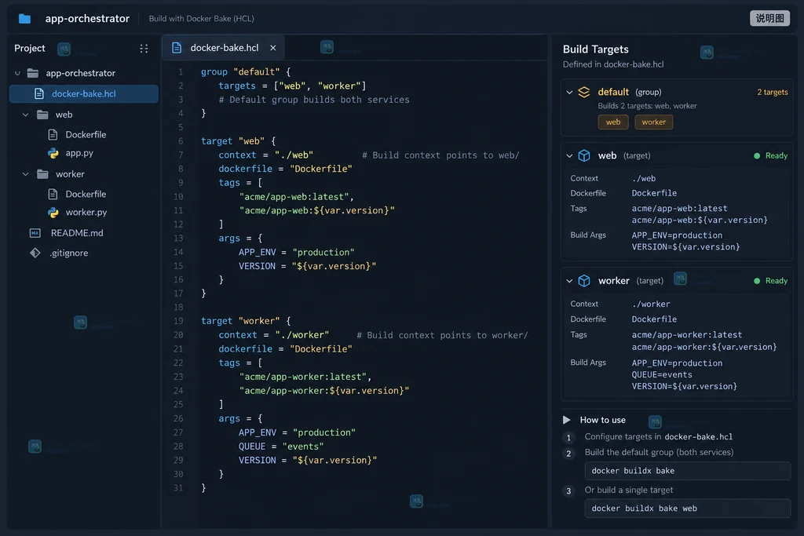The width and height of the screenshot is (804, 536).
Task: Collapse the web target chevron
Action: (x=569, y=156)
